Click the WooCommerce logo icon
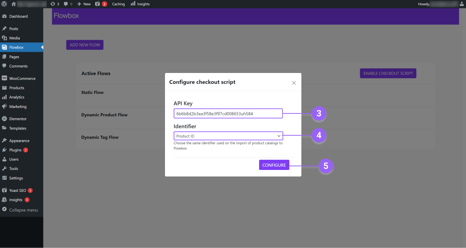This screenshot has width=466, height=248. [x=4, y=78]
